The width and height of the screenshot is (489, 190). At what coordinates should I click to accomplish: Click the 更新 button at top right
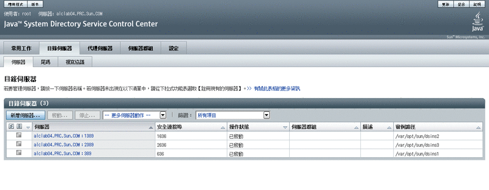[446, 4]
